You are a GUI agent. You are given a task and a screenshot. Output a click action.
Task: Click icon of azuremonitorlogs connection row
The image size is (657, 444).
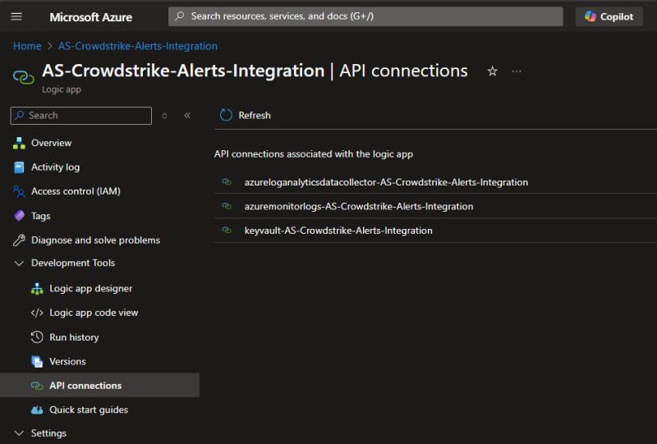[x=227, y=206]
